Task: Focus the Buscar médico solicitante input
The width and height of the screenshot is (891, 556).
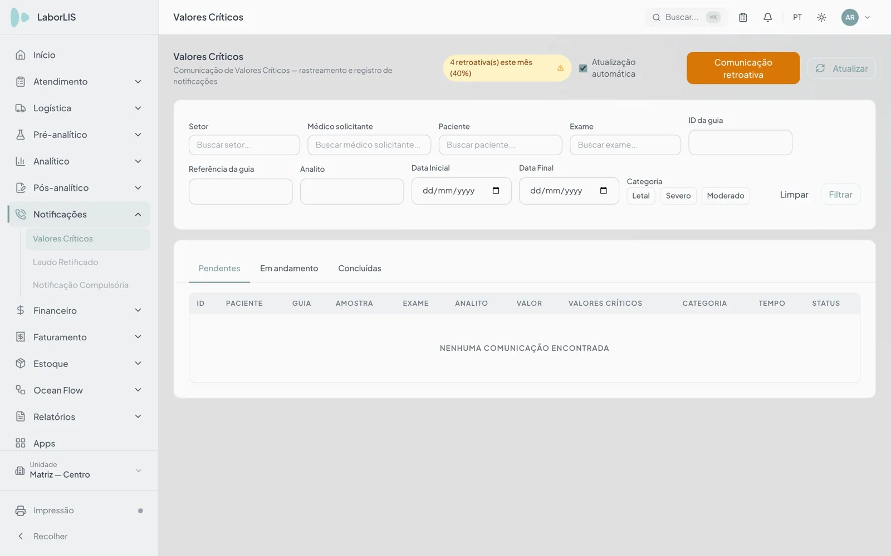Action: click(x=369, y=145)
